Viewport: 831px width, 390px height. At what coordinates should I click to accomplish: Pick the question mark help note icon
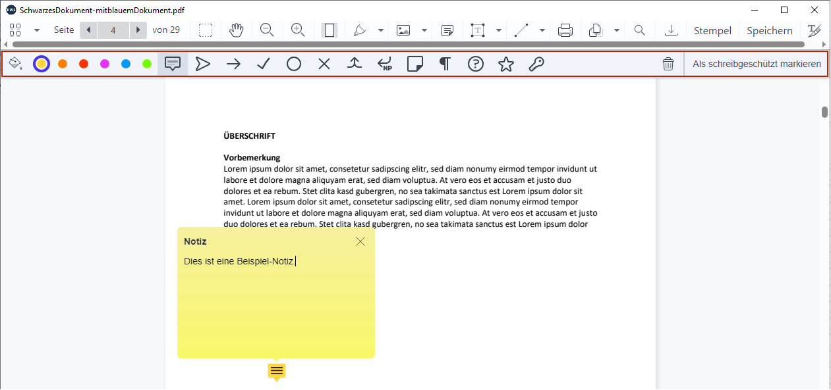tap(476, 64)
